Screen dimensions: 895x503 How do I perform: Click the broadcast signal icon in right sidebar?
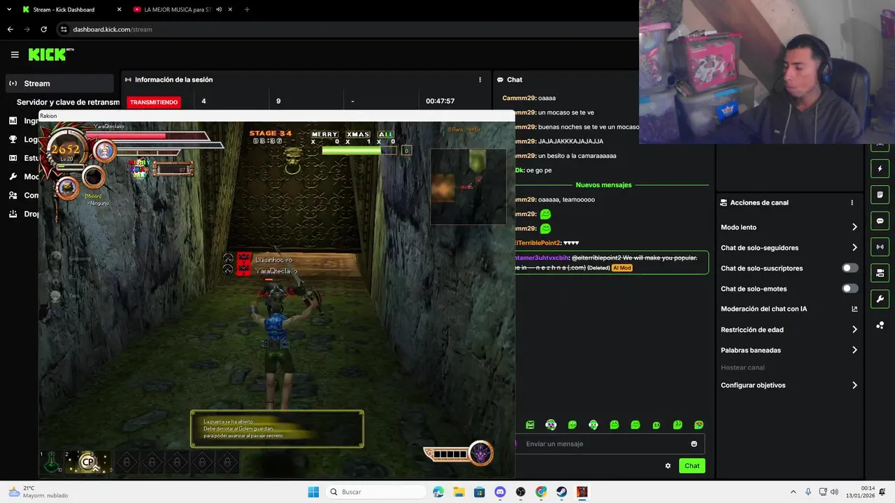coord(880,247)
